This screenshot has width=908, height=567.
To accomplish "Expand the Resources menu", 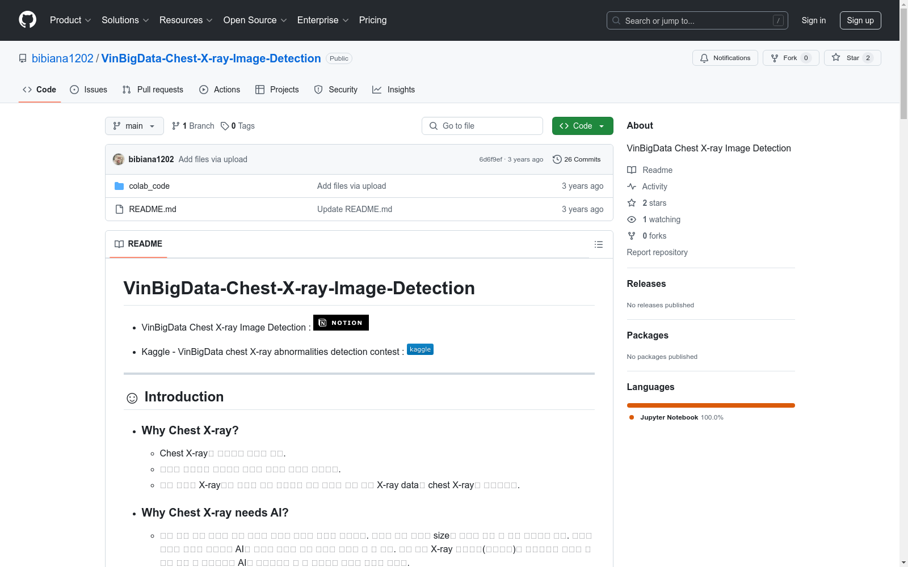I will [x=186, y=20].
